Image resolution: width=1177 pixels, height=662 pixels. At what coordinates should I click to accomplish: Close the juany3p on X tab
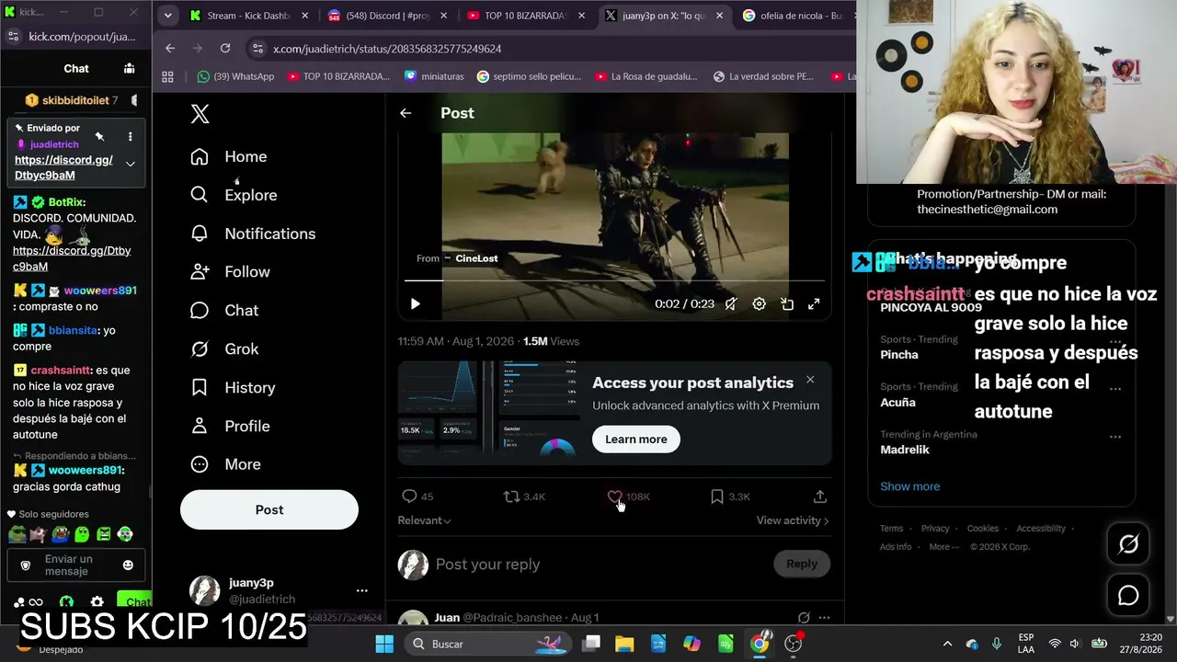(x=719, y=16)
